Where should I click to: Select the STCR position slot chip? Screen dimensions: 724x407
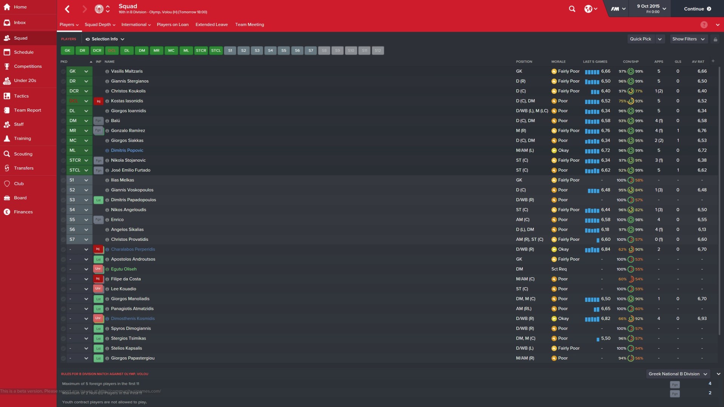click(201, 50)
